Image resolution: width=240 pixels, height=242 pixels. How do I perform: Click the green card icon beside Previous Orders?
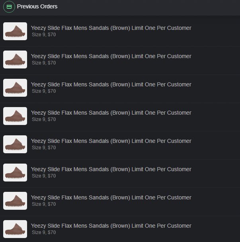pyautogui.click(x=9, y=7)
